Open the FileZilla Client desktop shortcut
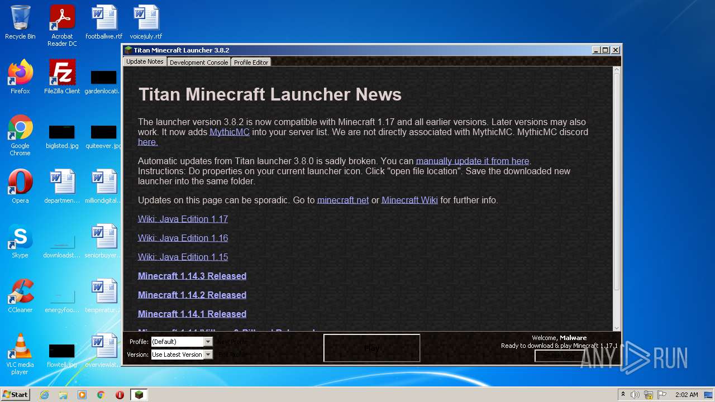The image size is (715, 402). click(62, 77)
